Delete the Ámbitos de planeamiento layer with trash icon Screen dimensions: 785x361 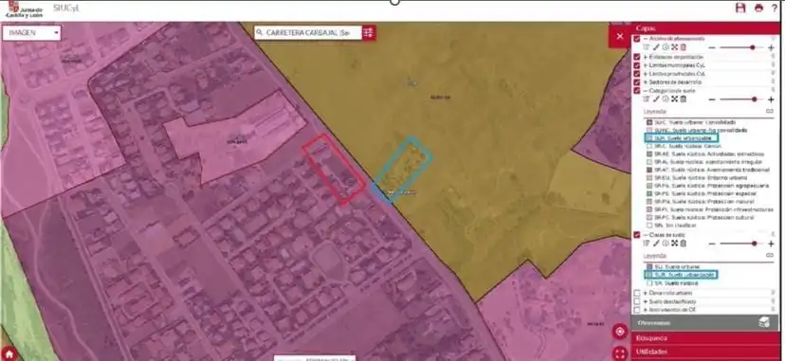[683, 47]
